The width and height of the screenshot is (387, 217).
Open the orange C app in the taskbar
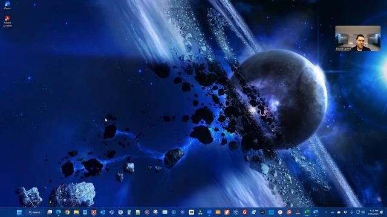coord(289,212)
